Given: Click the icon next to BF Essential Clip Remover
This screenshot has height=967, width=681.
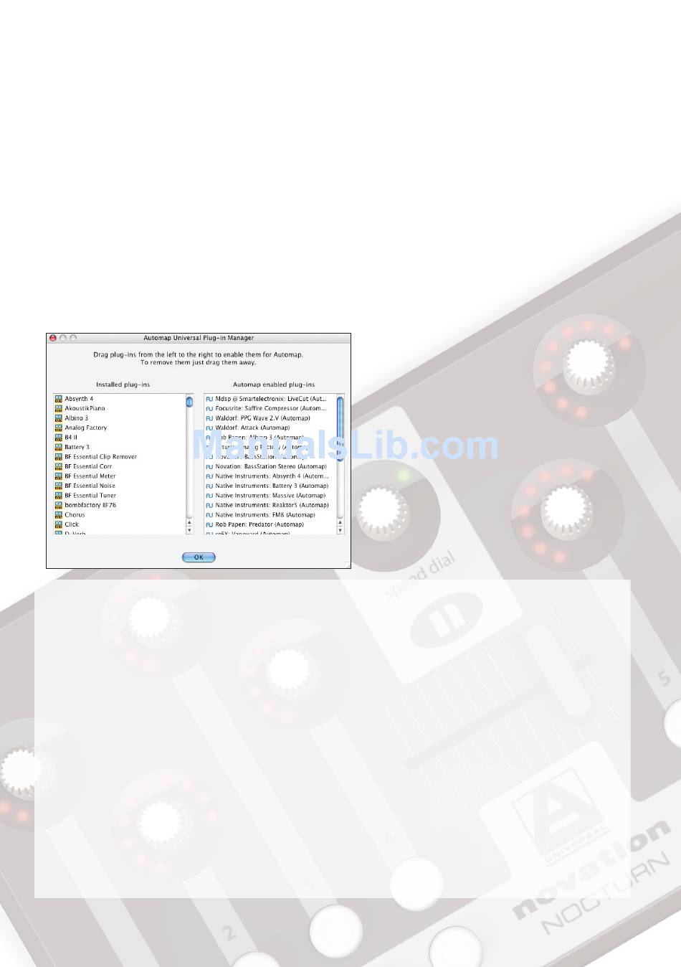Looking at the screenshot, I should tap(59, 457).
